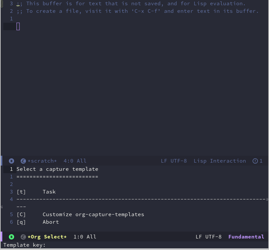Click the evil Normal state icon in scratch modeline

coord(11,161)
